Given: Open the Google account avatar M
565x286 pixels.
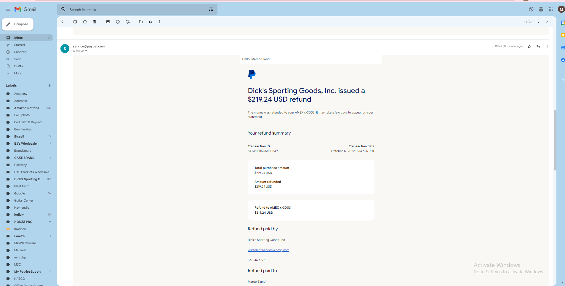Looking at the screenshot, I should click(561, 9).
